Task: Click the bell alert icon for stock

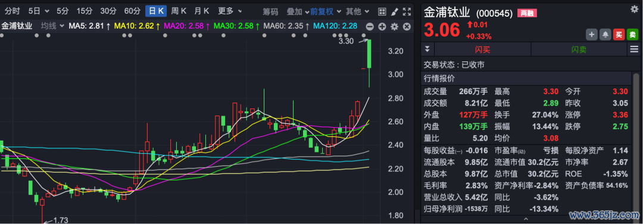Action: [x=605, y=35]
